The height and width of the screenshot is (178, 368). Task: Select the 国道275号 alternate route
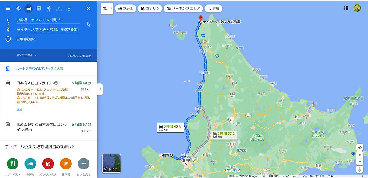click(48, 129)
